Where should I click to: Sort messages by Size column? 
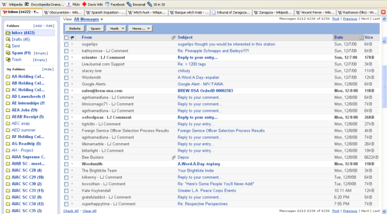pos(369,37)
